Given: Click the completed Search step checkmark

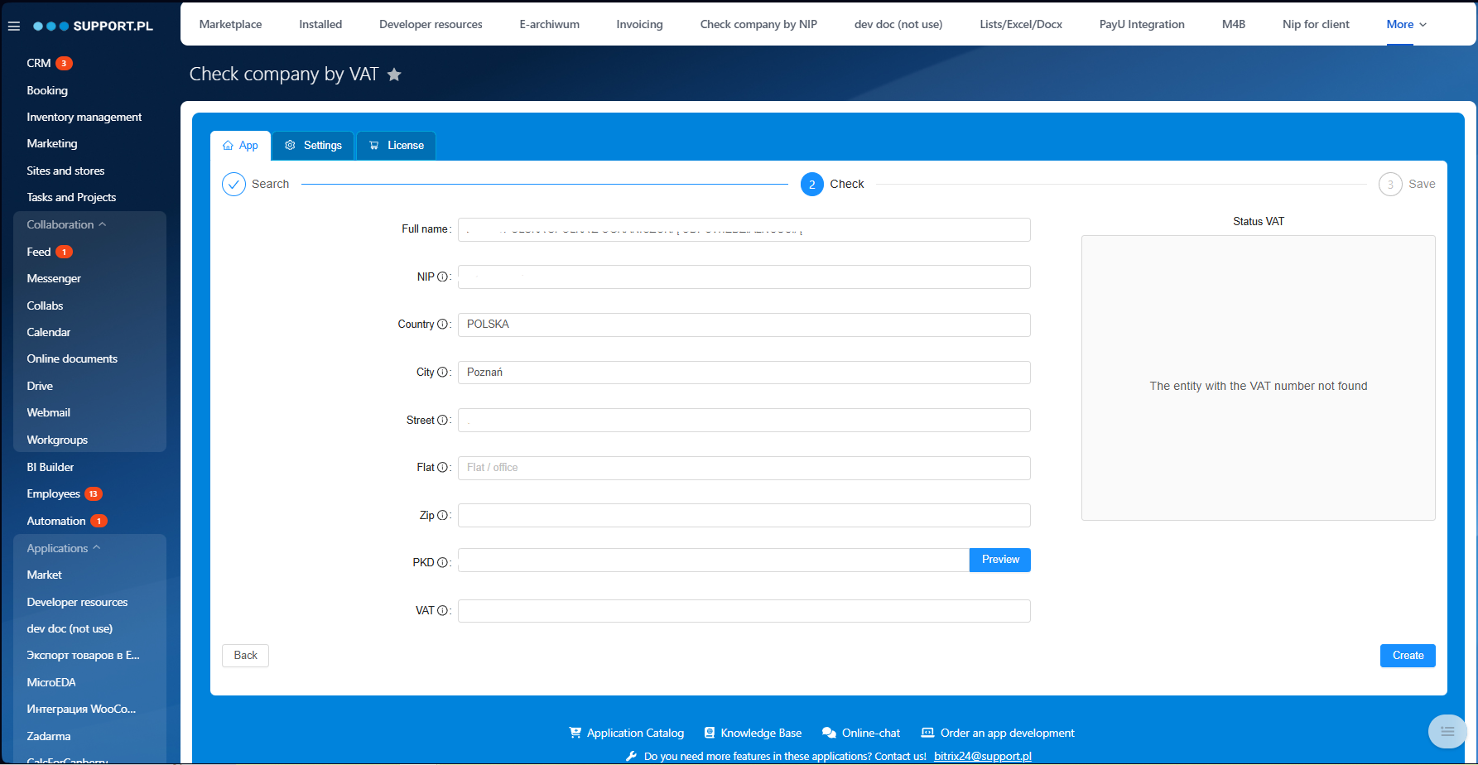Looking at the screenshot, I should click(x=233, y=184).
